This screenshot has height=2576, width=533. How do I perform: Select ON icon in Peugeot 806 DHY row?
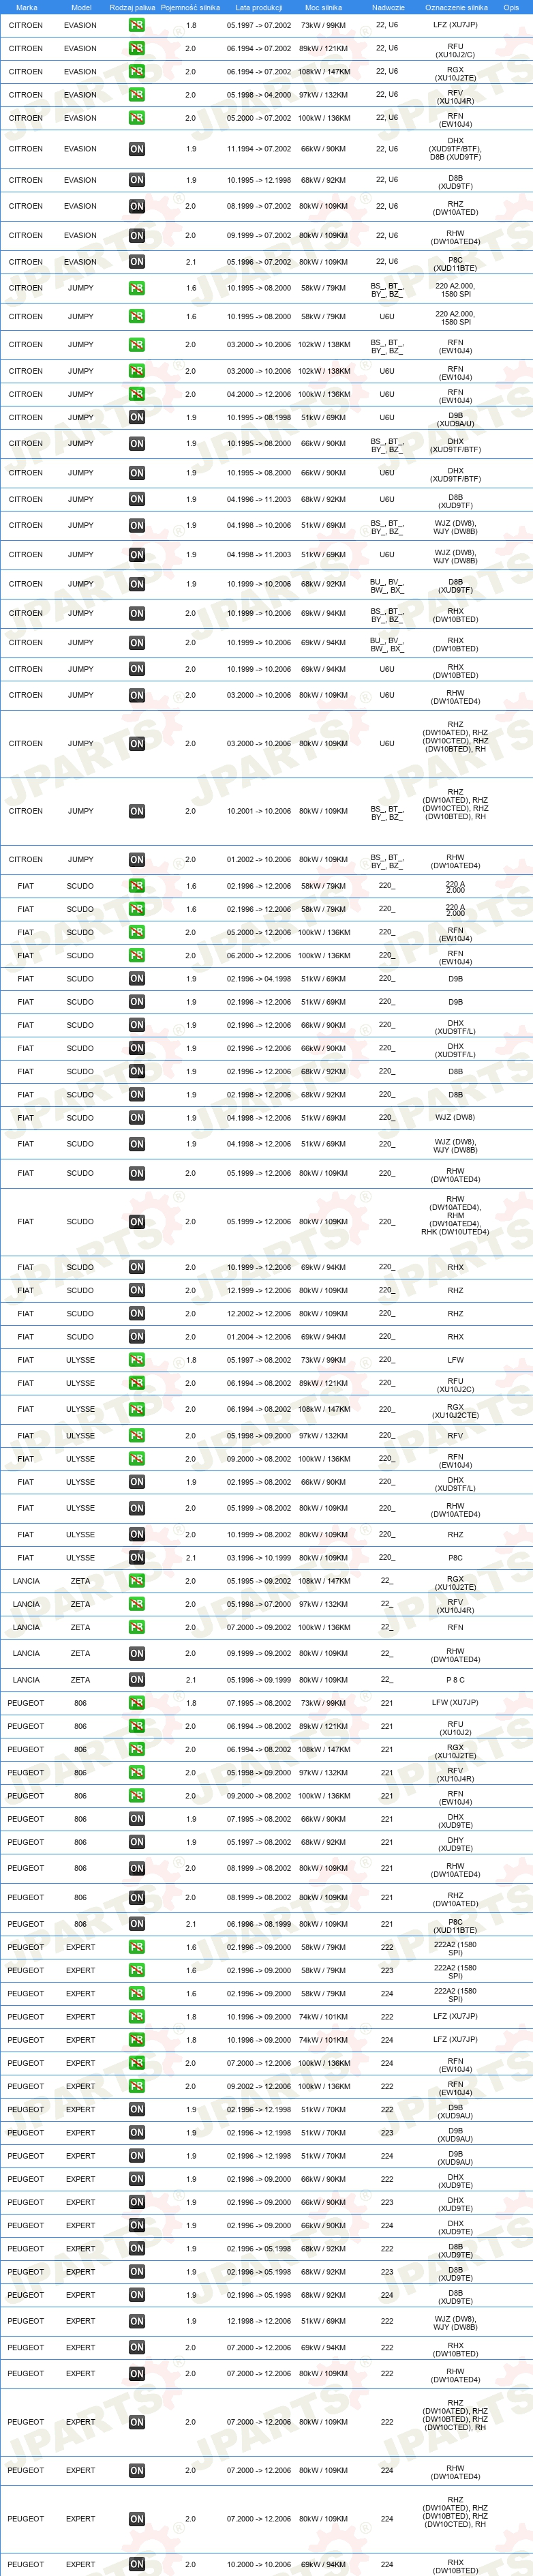click(137, 1842)
